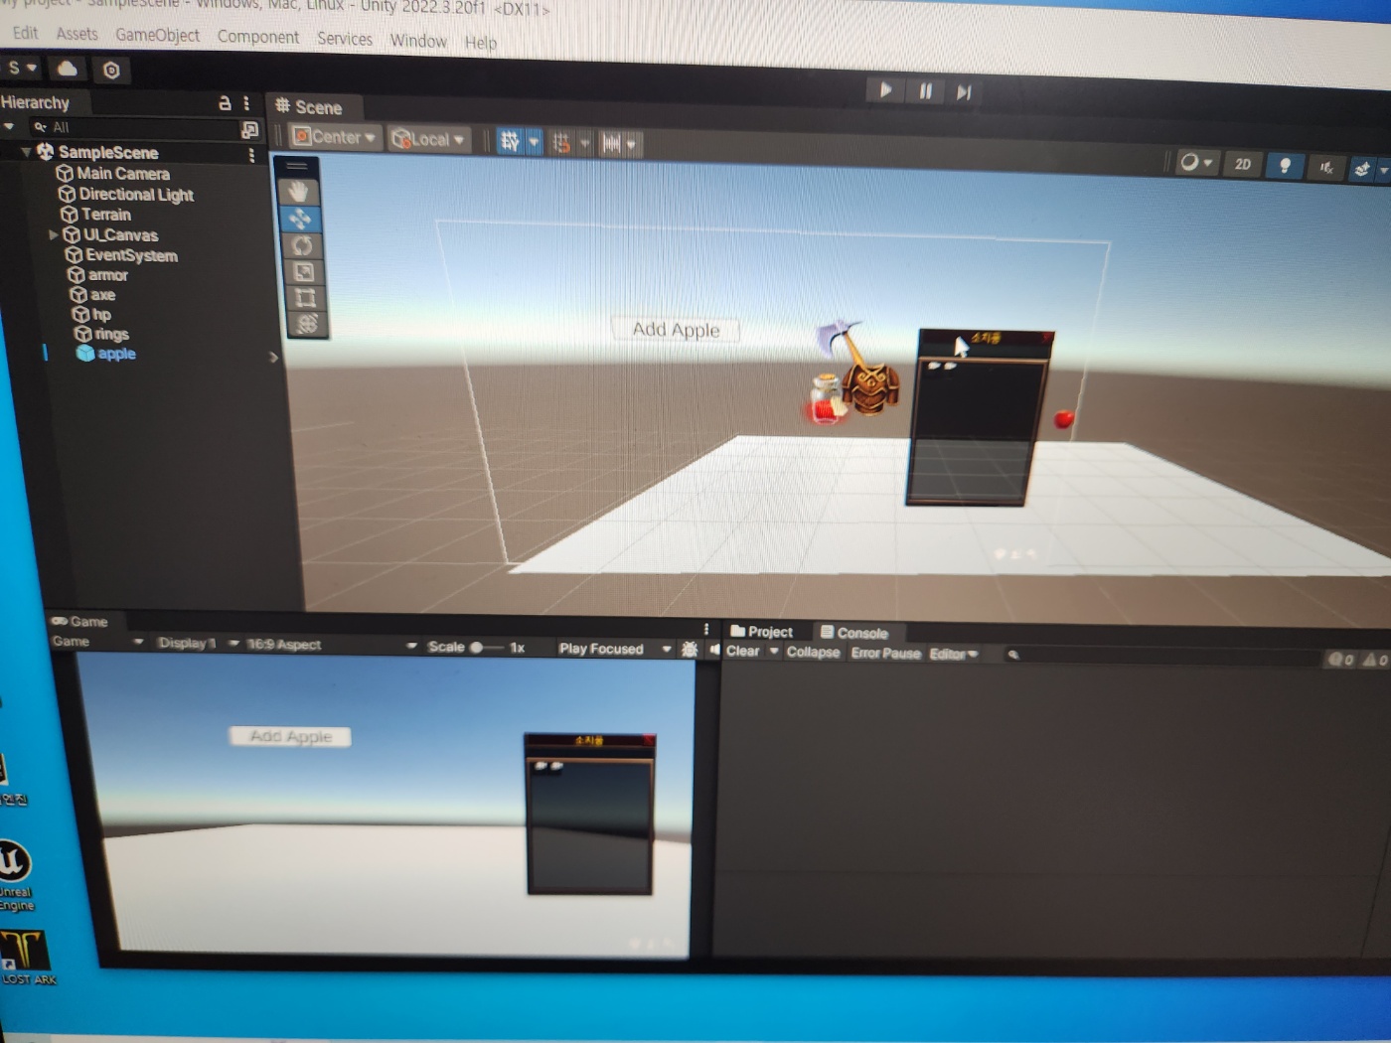Screen dimensions: 1391x1043
Task: Clear the Console messages
Action: tap(743, 651)
